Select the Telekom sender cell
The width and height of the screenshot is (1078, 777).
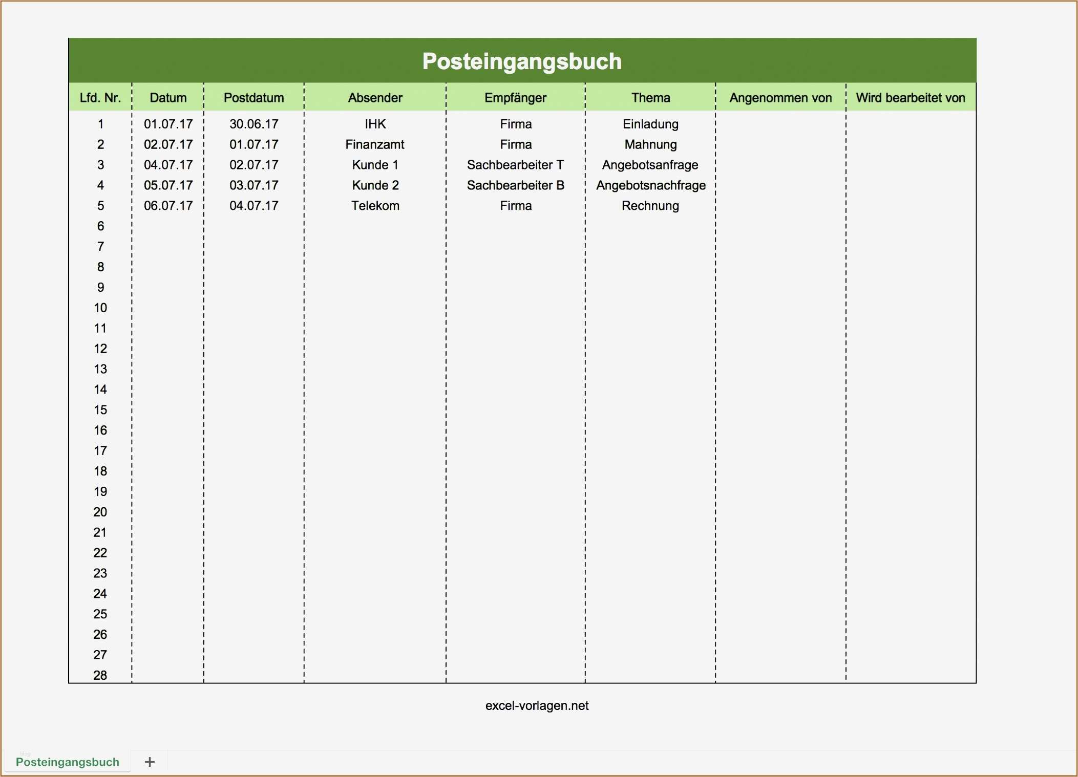[x=375, y=206]
